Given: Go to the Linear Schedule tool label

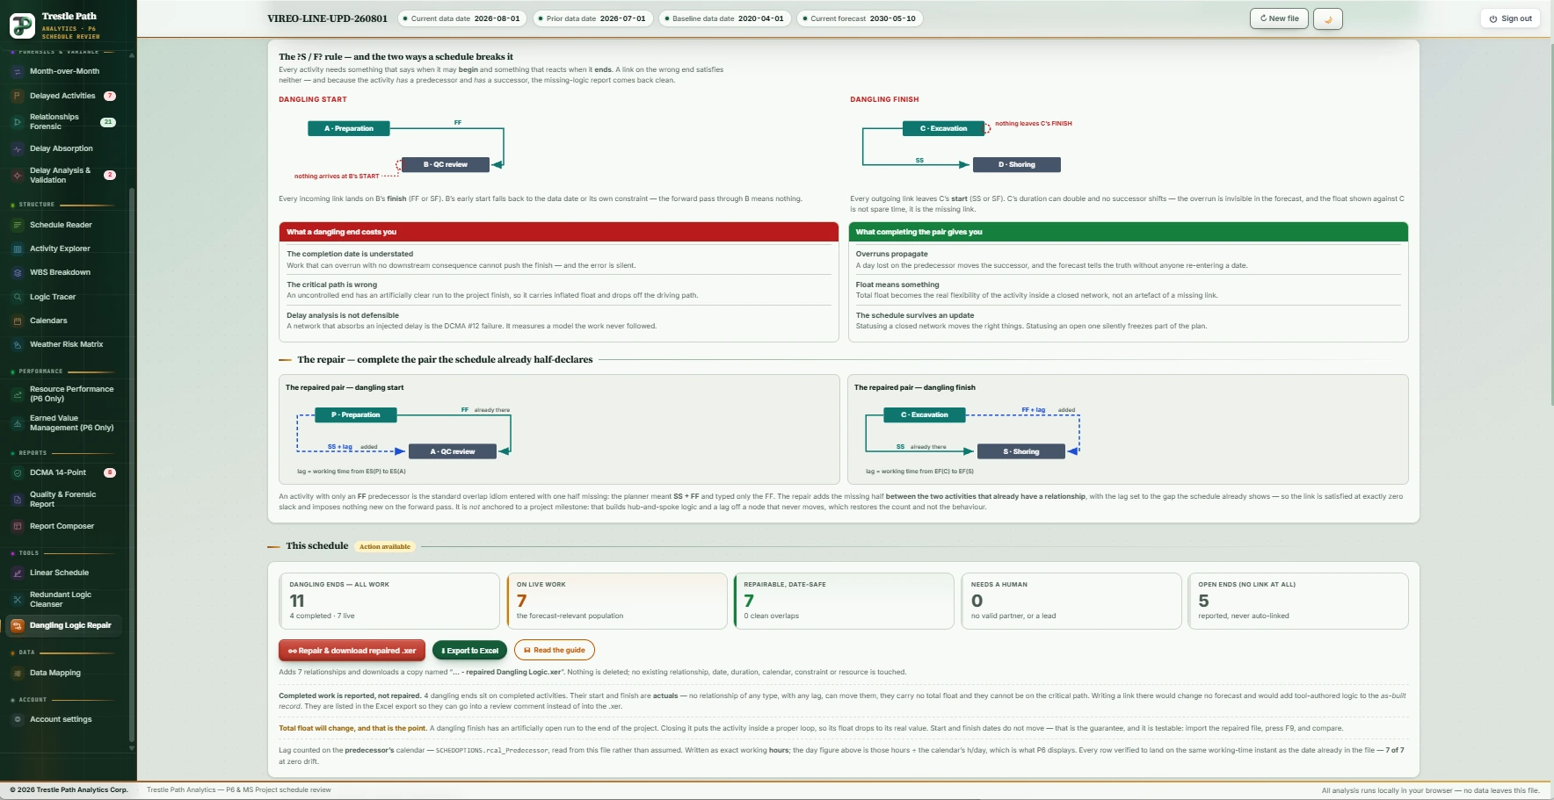Looking at the screenshot, I should point(59,573).
